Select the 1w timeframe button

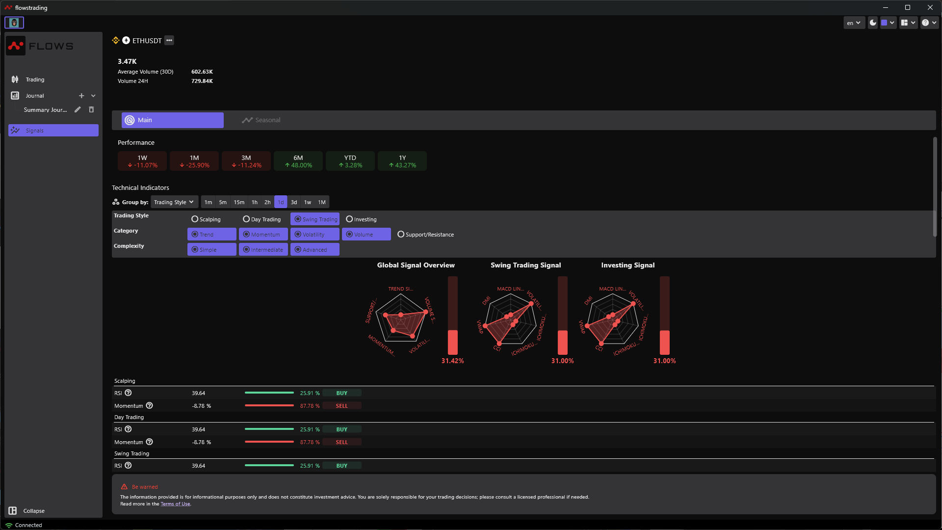pos(308,202)
